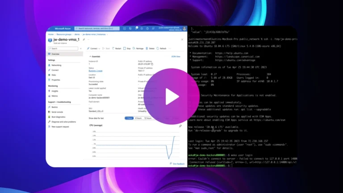The height and width of the screenshot is (193, 343).
Task: Switch chart range to 6 hours
Action: [x=139, y=118]
